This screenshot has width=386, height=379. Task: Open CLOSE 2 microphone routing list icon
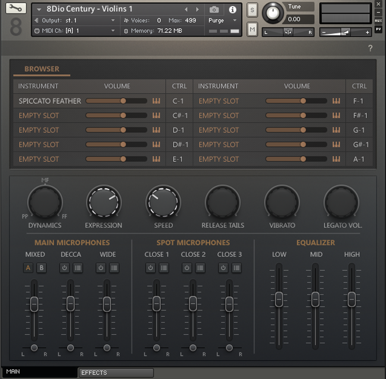coord(200,268)
